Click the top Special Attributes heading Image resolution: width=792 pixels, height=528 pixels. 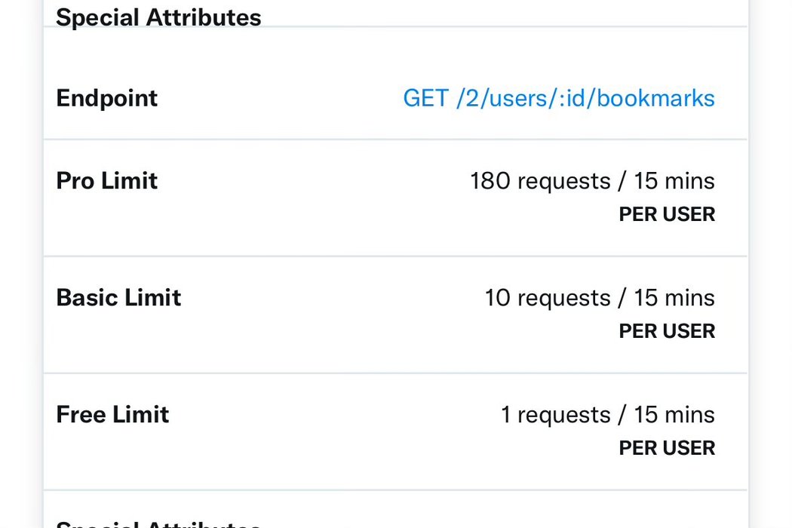coord(158,17)
